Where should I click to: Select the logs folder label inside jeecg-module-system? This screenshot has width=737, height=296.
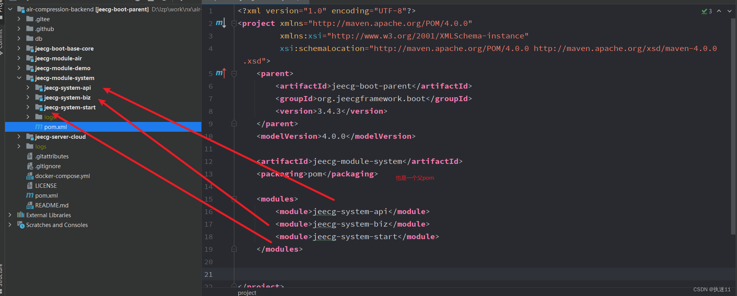(50, 117)
